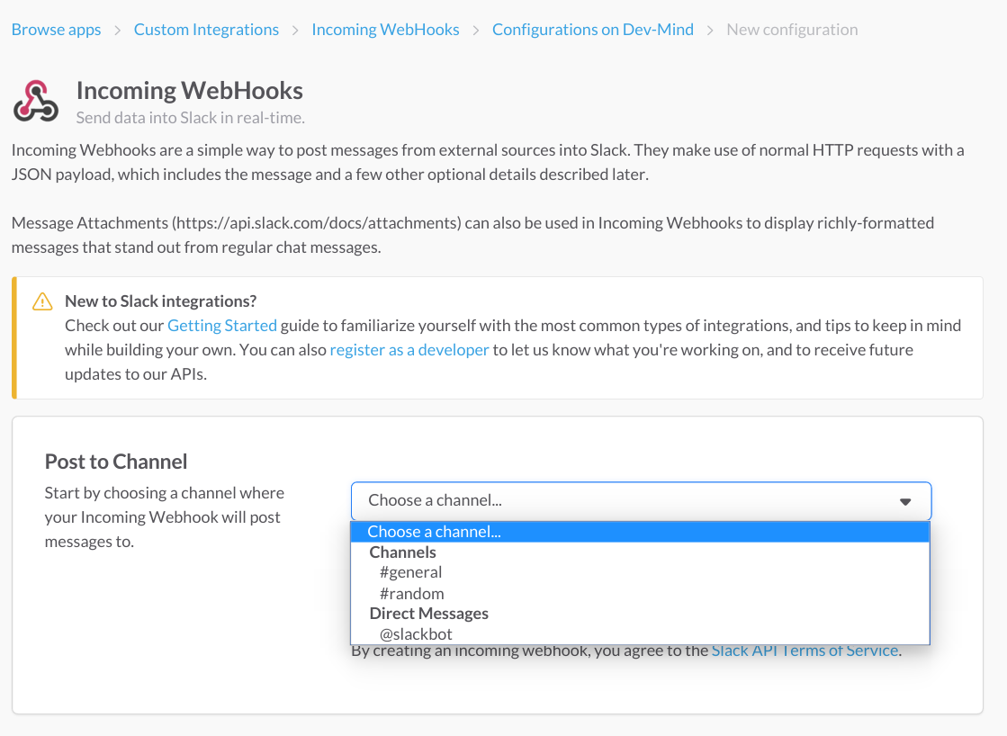The height and width of the screenshot is (736, 1007).
Task: Click the Send data into Slack subtitle
Action: coord(191,118)
